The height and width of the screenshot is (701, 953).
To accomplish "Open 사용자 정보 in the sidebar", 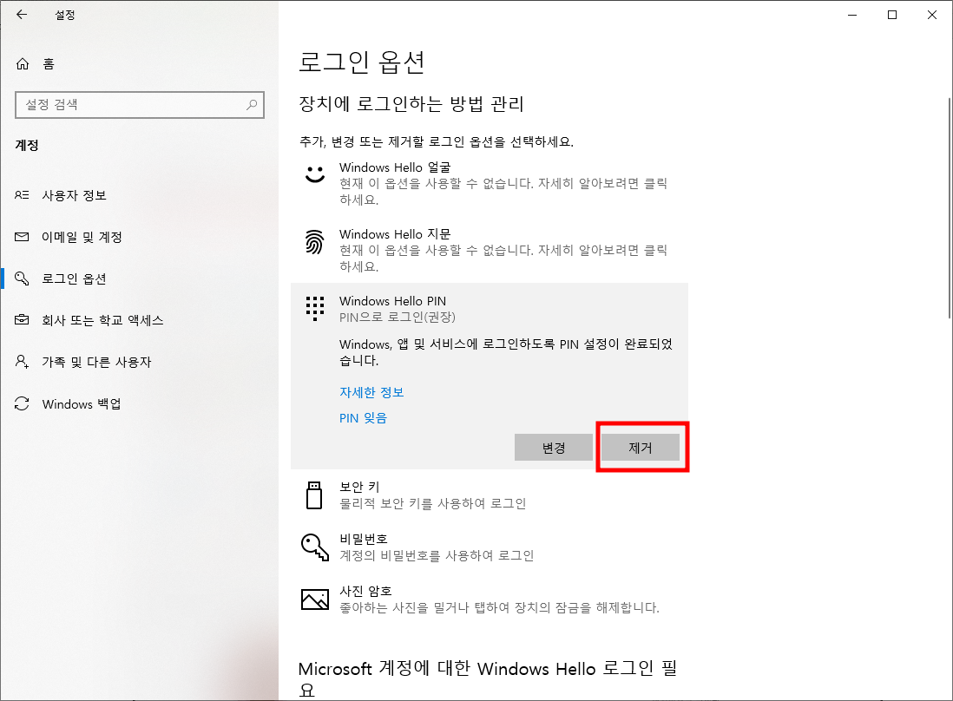I will [139, 195].
